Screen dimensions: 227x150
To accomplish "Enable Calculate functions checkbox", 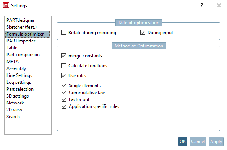I will click(x=63, y=66).
